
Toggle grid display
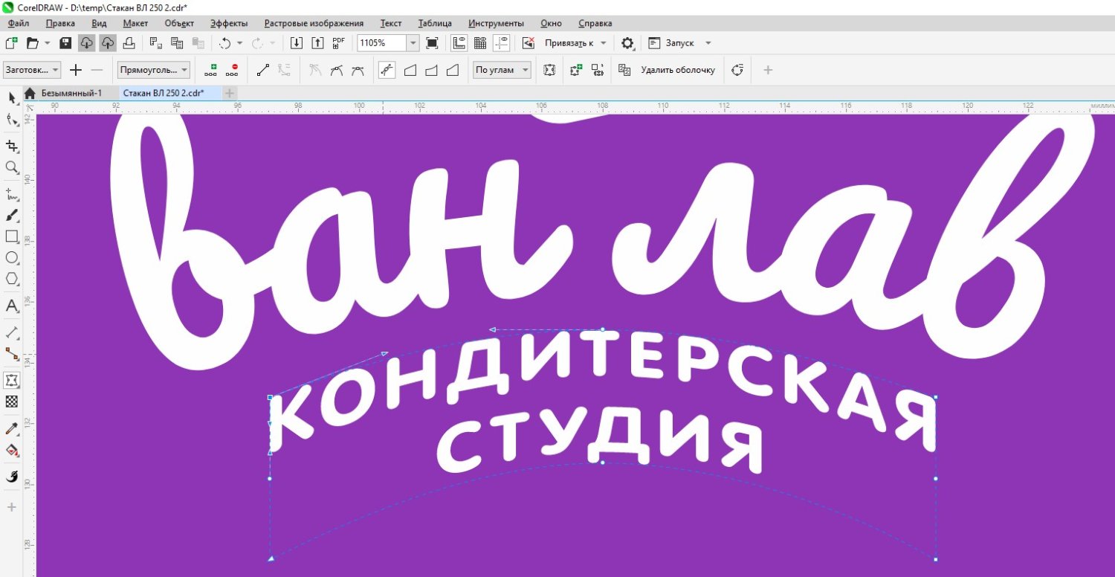[480, 43]
